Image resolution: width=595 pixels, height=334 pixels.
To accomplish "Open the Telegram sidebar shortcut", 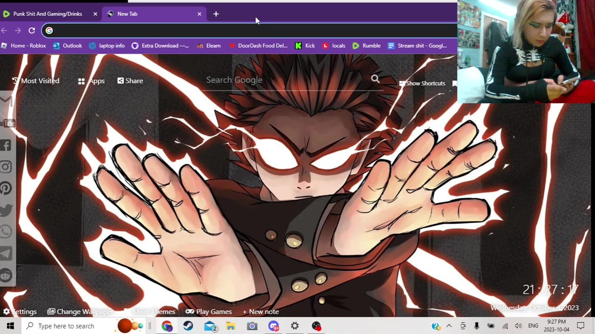I will pos(6,253).
